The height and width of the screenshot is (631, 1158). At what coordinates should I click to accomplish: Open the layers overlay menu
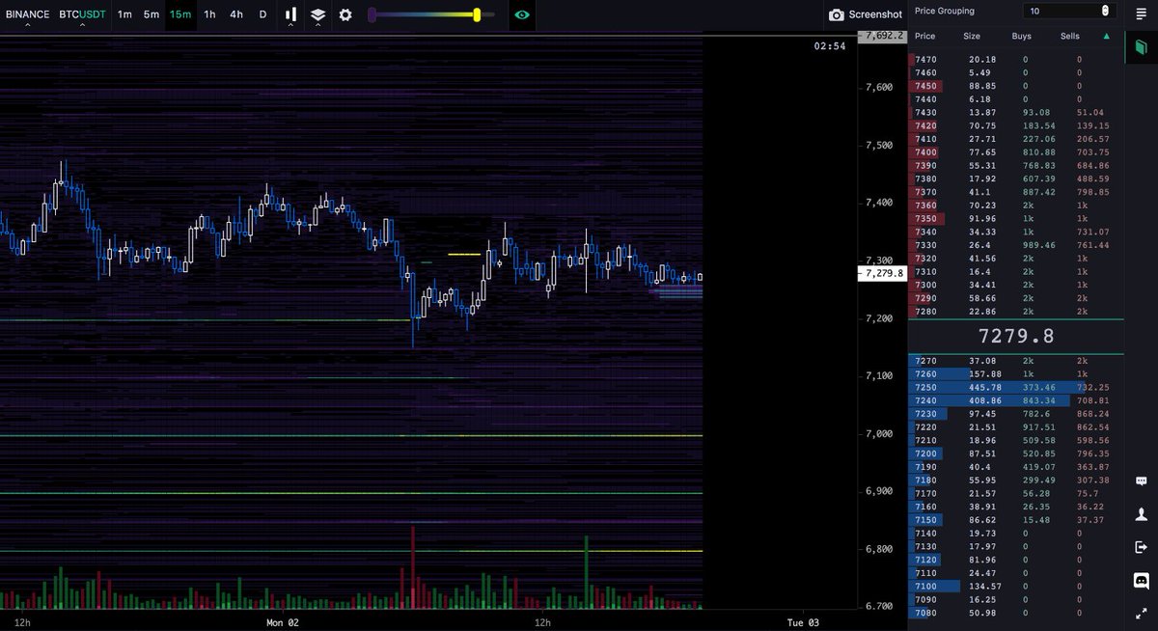317,15
